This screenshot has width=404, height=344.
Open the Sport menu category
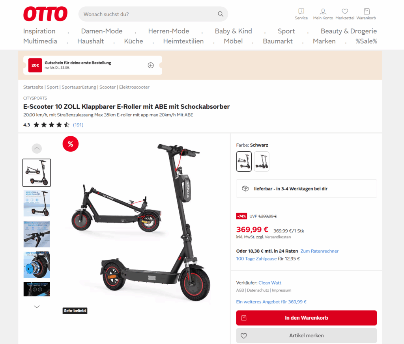point(286,31)
